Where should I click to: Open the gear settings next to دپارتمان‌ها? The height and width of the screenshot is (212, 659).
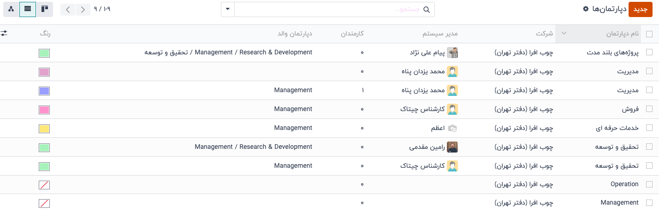[x=586, y=9]
